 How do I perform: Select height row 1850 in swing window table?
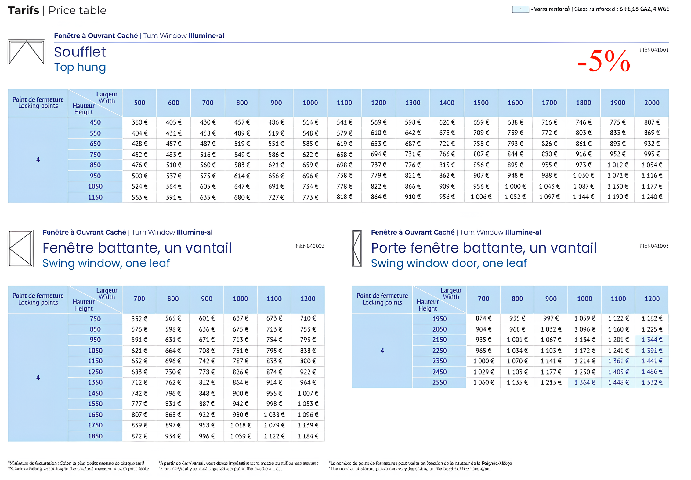click(95, 436)
